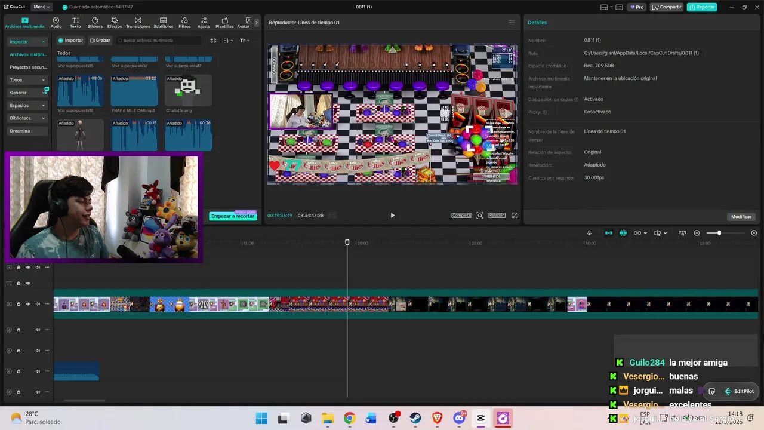This screenshot has height=430, width=764.
Task: Click the timeline zoom slider handle
Action: pos(719,233)
